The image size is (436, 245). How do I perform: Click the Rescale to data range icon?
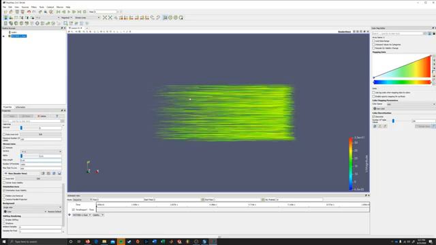(x=16, y=18)
